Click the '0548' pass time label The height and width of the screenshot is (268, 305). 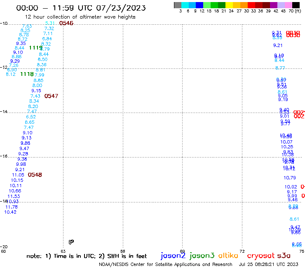(35, 175)
